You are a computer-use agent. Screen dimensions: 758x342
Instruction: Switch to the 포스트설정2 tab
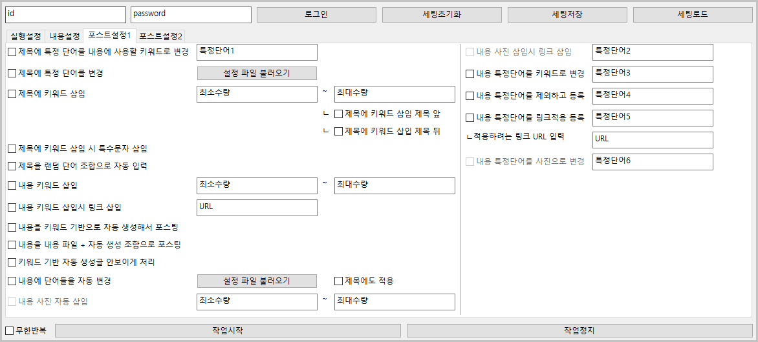click(x=161, y=36)
